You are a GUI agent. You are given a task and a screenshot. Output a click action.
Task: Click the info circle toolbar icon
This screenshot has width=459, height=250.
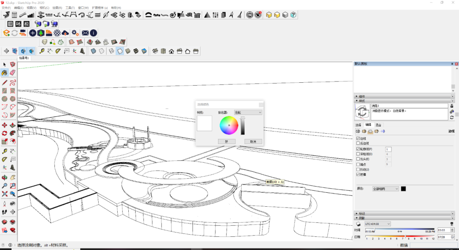coord(93,33)
